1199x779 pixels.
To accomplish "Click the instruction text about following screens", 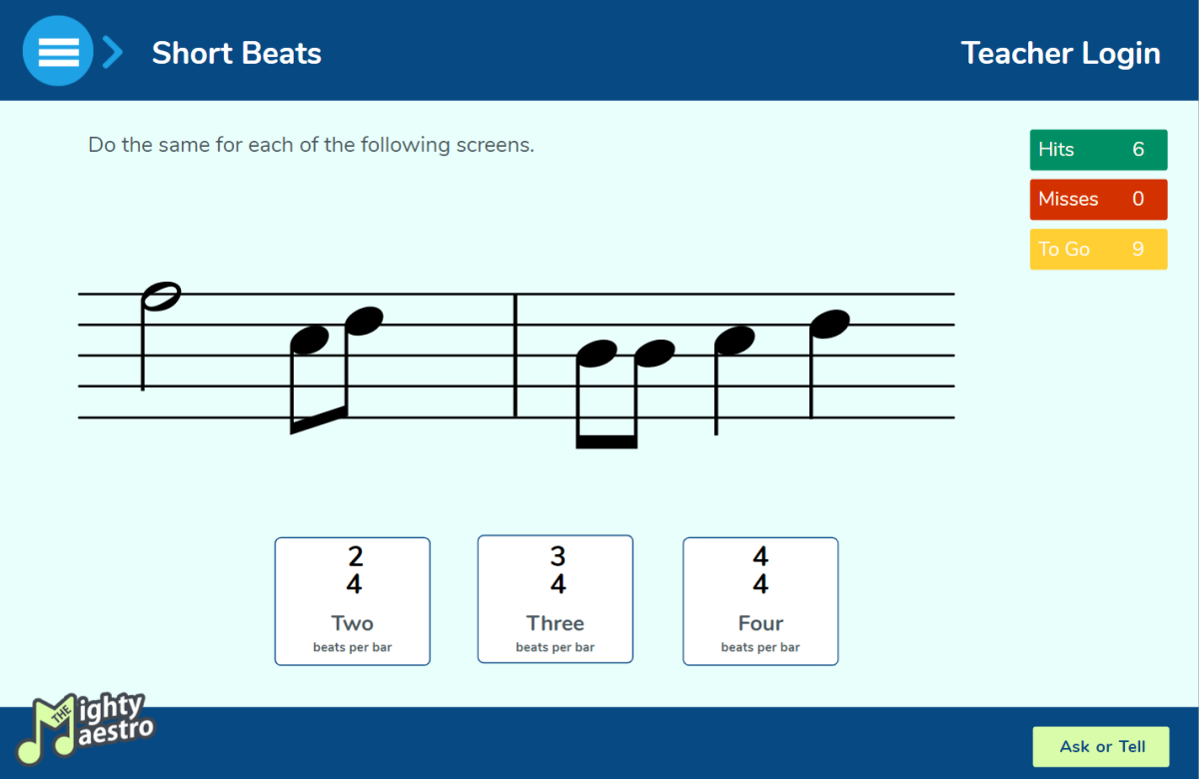I will coord(312,145).
